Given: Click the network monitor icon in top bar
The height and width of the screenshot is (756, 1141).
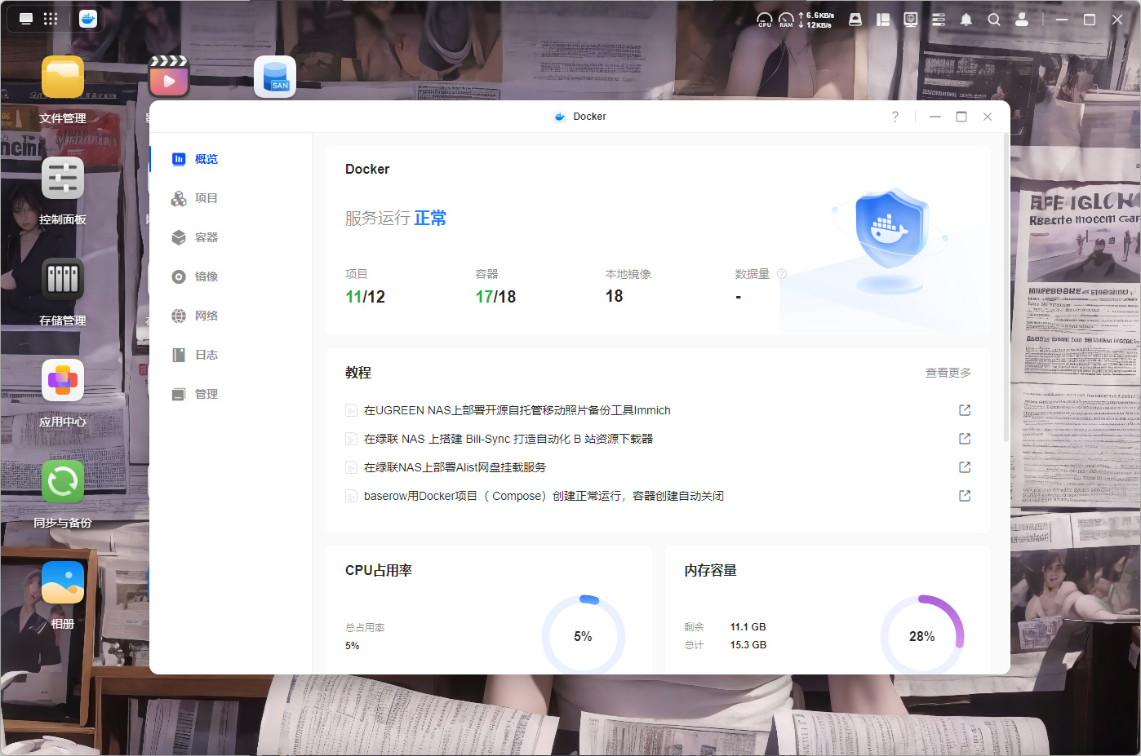Looking at the screenshot, I should tap(911, 20).
